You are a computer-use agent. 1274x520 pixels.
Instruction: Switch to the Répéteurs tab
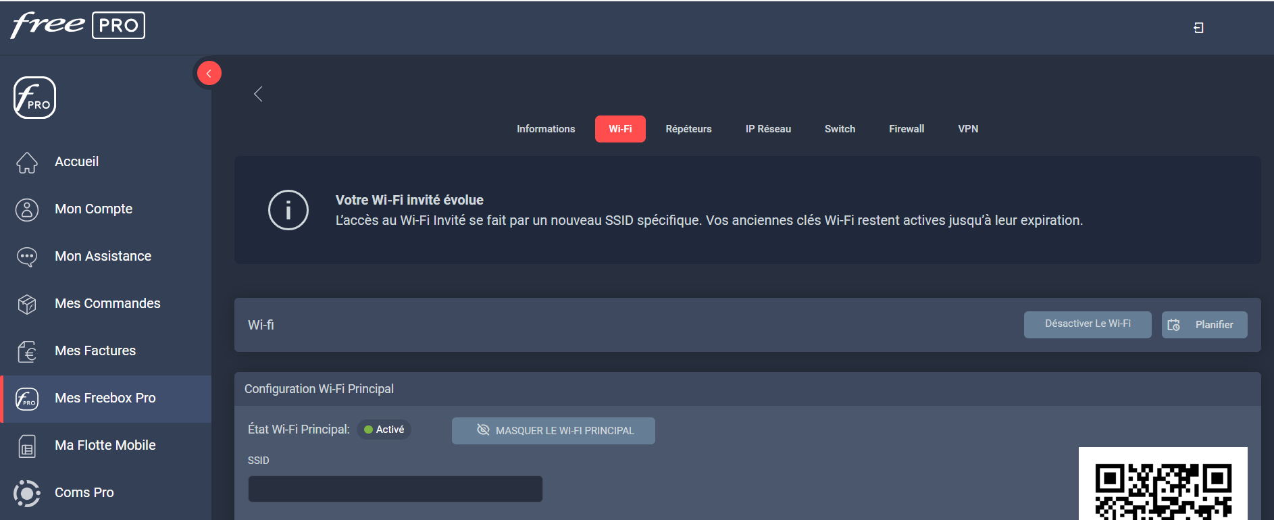point(688,129)
